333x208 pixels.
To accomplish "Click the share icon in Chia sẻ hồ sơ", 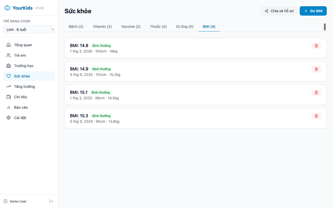I will (x=266, y=11).
